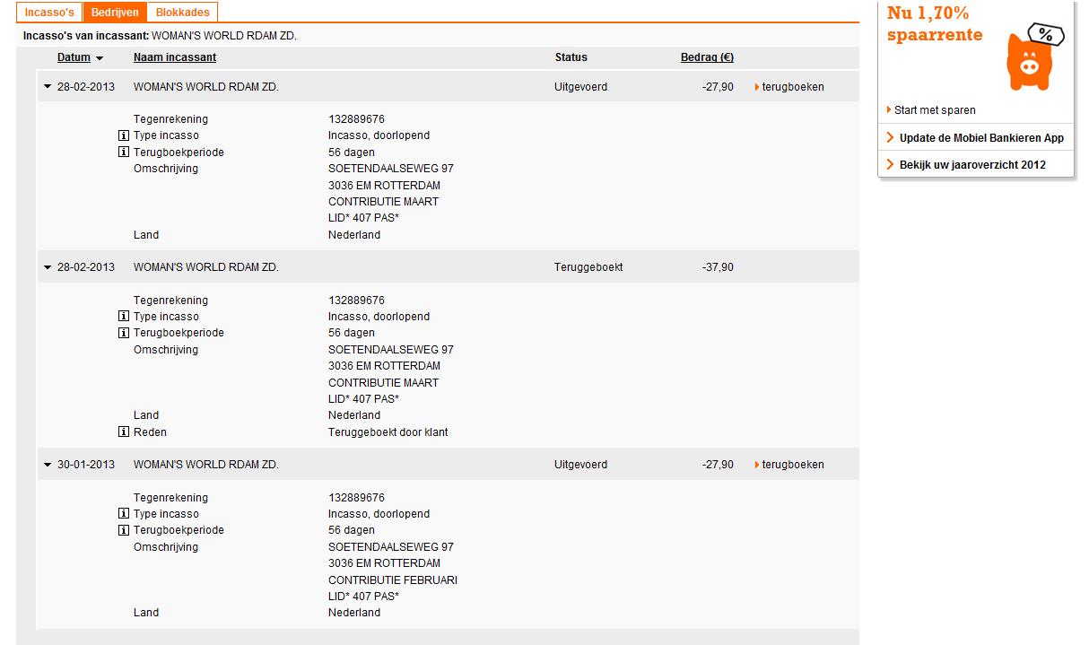1089x645 pixels.
Task: Collapse the 30-01-2013 incasso details
Action: (48, 465)
